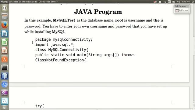
Task: Click the bold word root in the paragraph
Action: click(x=119, y=20)
